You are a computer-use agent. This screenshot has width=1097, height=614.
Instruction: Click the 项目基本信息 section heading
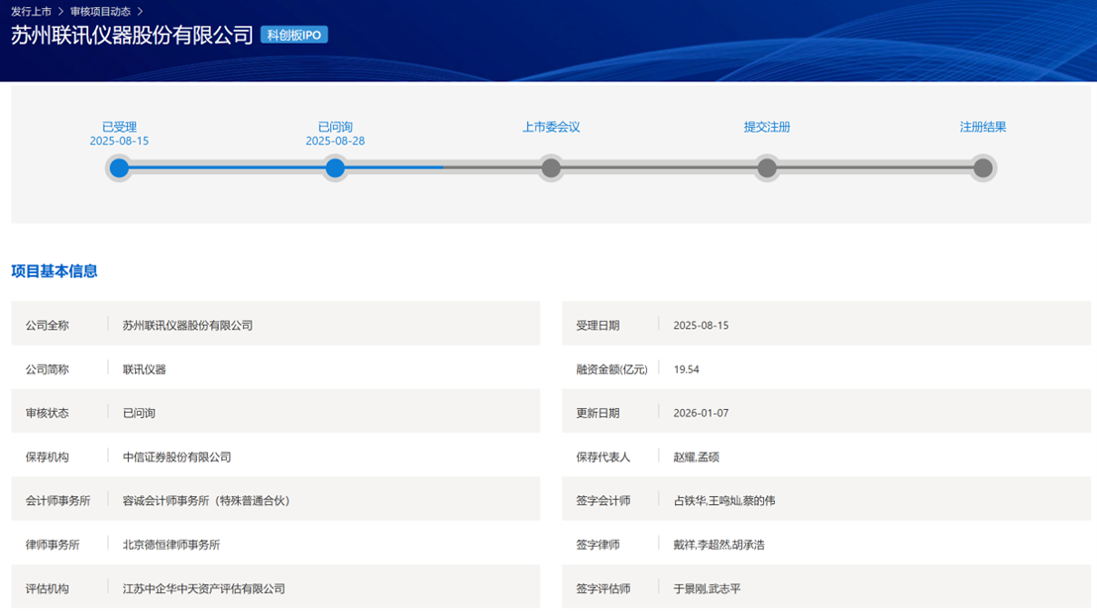click(54, 270)
